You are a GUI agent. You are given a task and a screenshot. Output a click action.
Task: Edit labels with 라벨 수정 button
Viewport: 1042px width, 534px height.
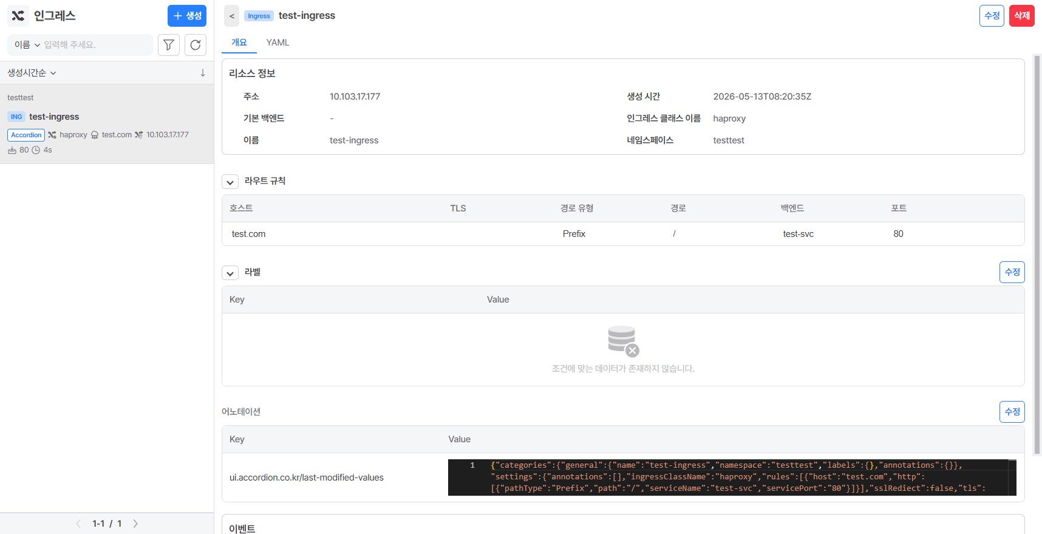[x=1012, y=272]
